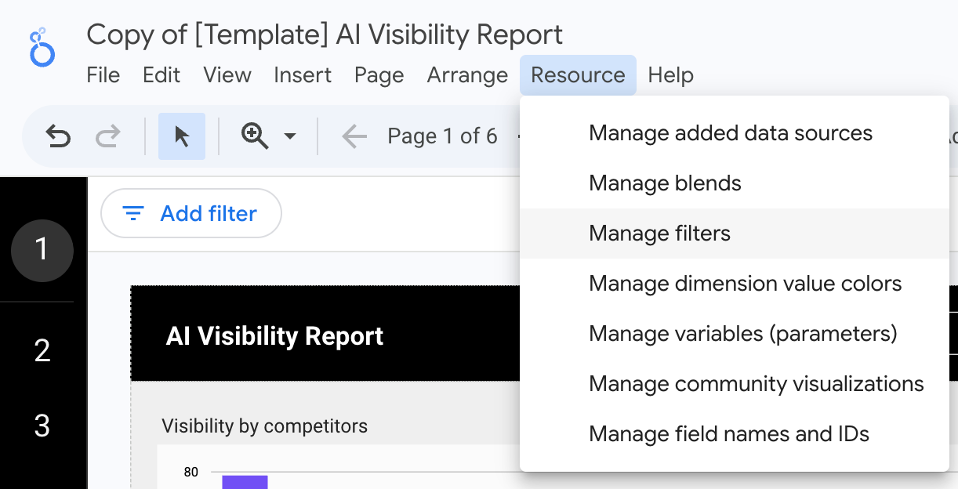Select Manage added data sources
Screen dimensions: 958x489
point(730,133)
